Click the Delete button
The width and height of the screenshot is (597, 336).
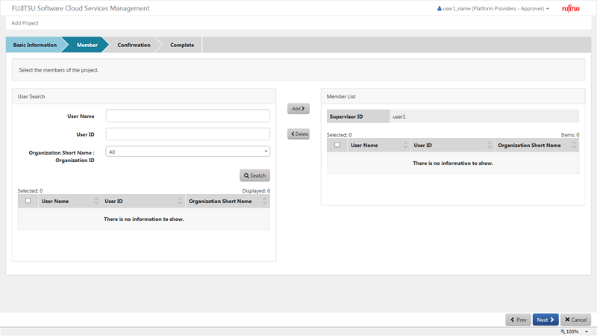coord(298,134)
